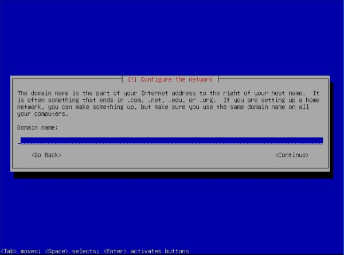Screen dimensions: 344x255
Task: Click the Domain name input field
Action: [x=171, y=140]
